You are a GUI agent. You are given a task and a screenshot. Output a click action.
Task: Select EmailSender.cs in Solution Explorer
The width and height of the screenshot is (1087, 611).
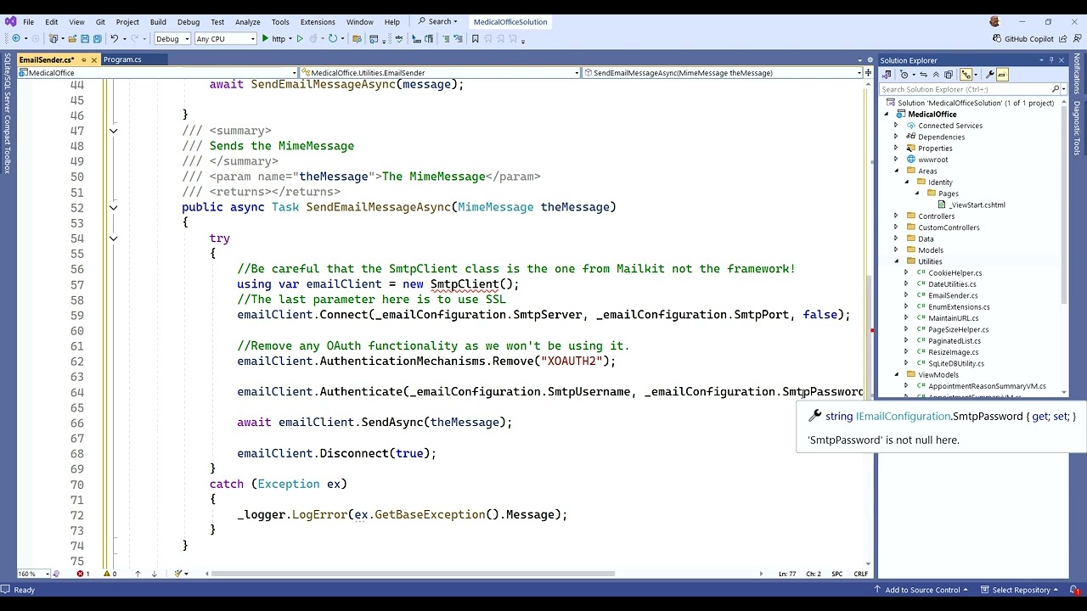[953, 295]
